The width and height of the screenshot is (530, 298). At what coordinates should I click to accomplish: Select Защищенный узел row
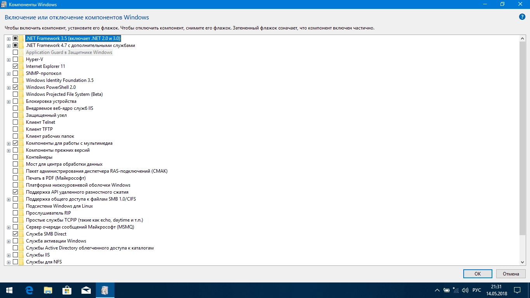(x=46, y=115)
